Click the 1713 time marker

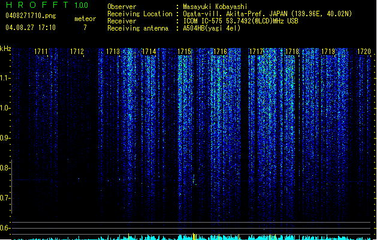(x=113, y=51)
